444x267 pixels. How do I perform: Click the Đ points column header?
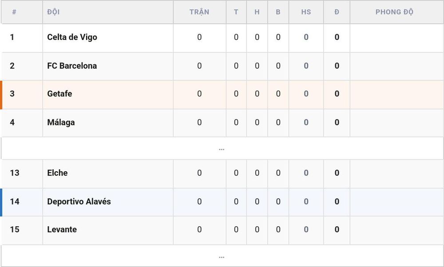click(x=337, y=12)
